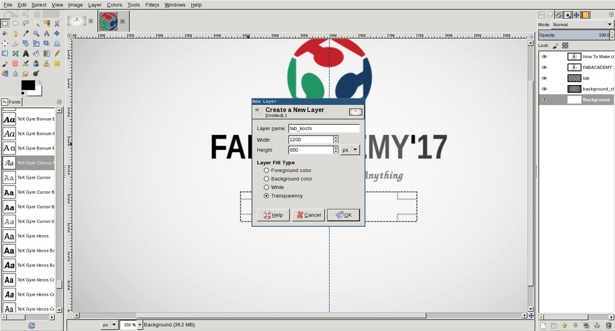Select the Fuzzy Select magic wand tool

36,23
